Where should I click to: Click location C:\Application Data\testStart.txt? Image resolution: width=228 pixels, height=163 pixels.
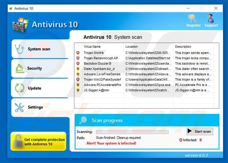[148, 58]
